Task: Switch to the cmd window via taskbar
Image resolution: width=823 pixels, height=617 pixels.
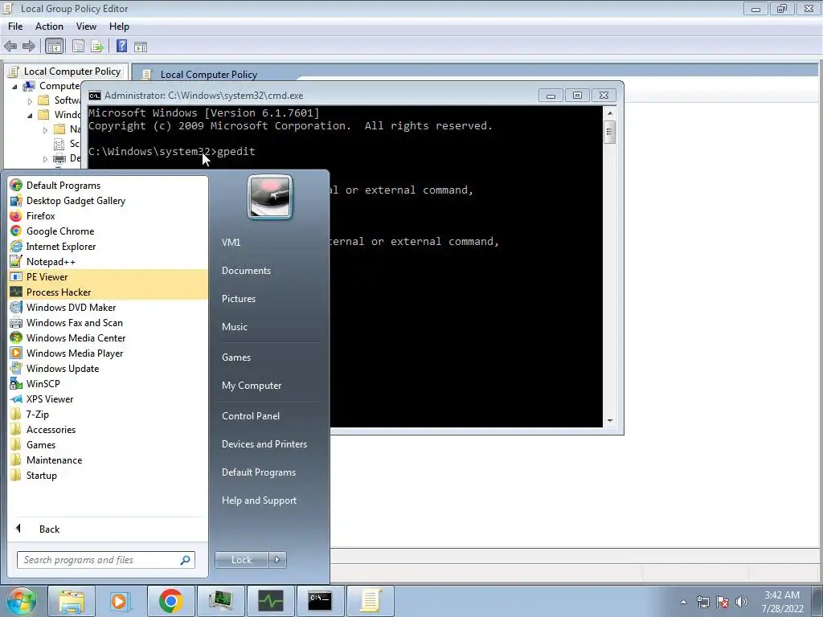Action: point(320,601)
